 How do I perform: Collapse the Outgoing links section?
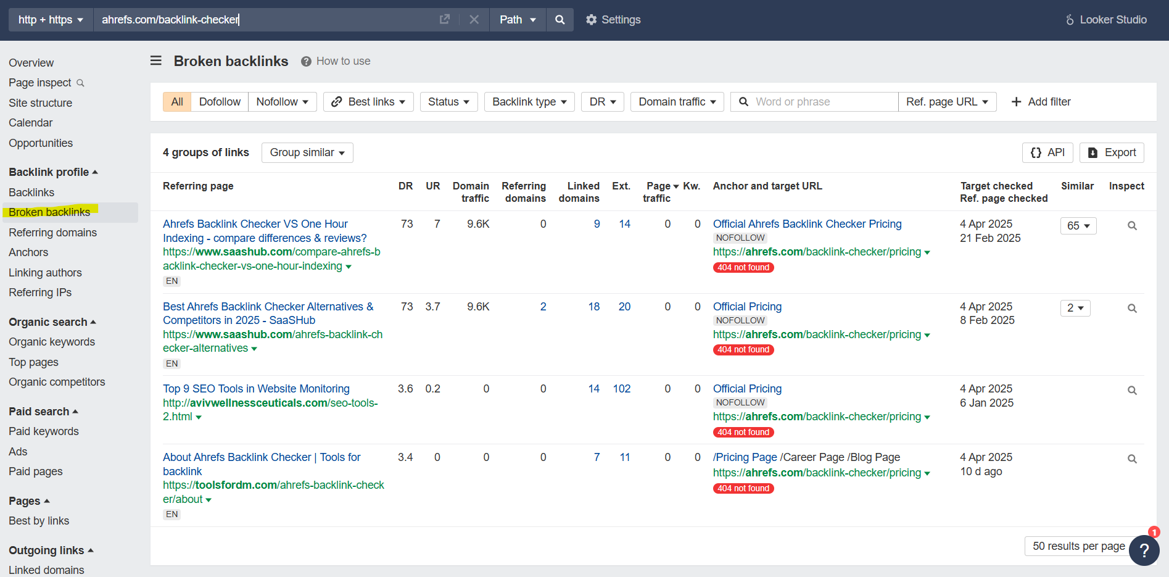(x=51, y=550)
